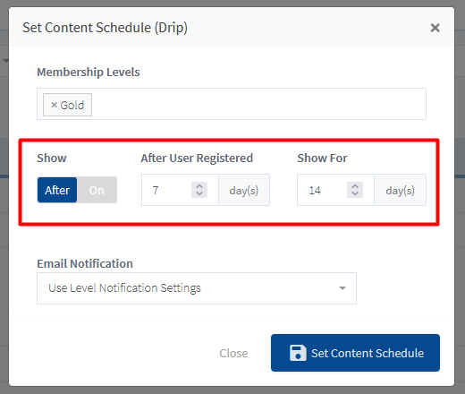Select the After toggle option
The height and width of the screenshot is (394, 465).
[57, 190]
